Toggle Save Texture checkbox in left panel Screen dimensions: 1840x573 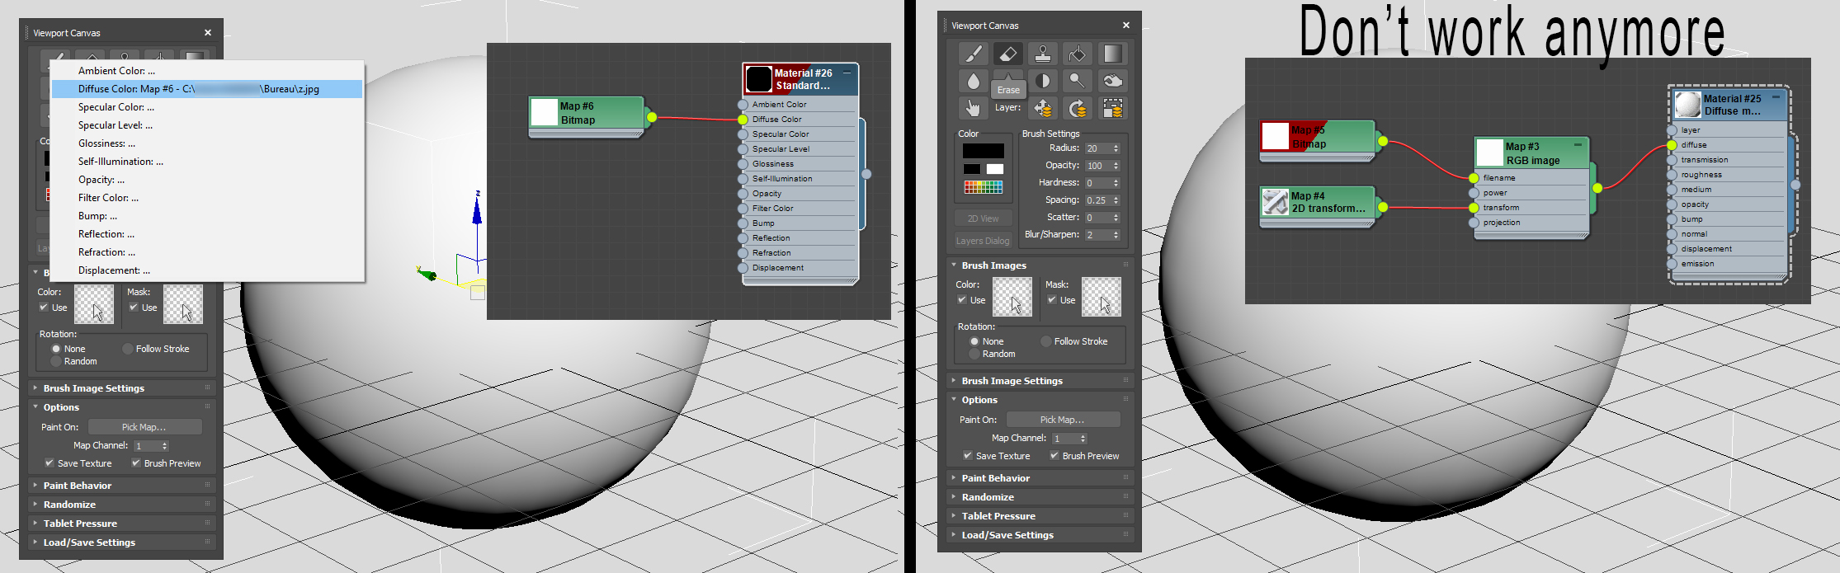pos(50,463)
